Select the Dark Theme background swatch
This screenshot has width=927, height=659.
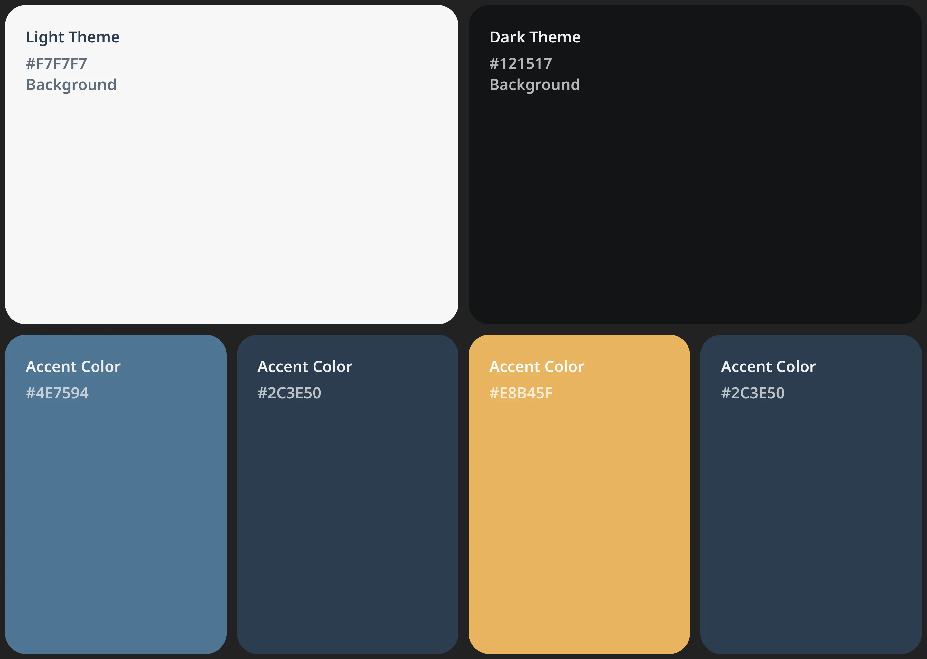coord(695,165)
